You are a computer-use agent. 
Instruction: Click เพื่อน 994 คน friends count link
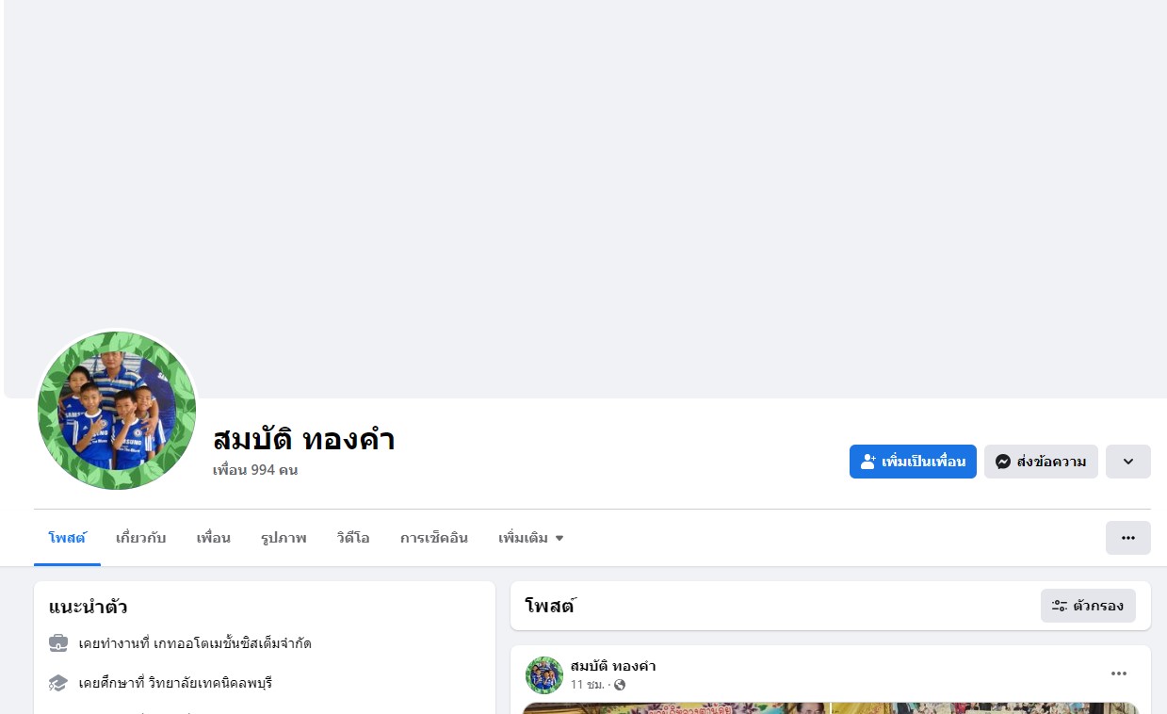click(x=255, y=469)
